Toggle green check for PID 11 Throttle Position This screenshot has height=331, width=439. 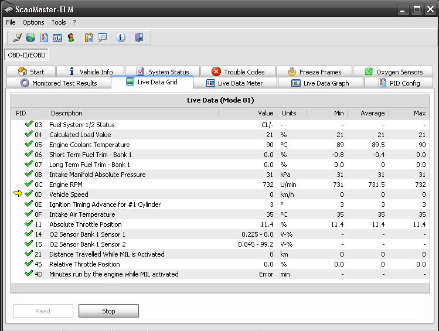[29, 223]
